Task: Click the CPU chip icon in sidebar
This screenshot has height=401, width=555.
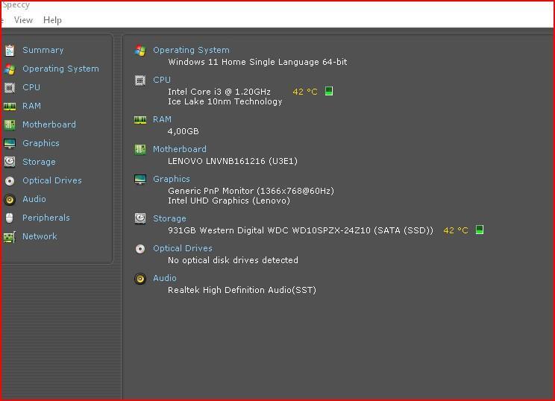Action: 10,88
